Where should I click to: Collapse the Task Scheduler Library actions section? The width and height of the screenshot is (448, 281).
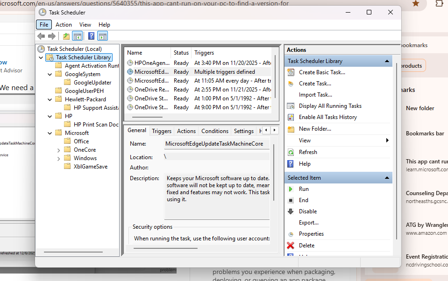click(x=387, y=61)
